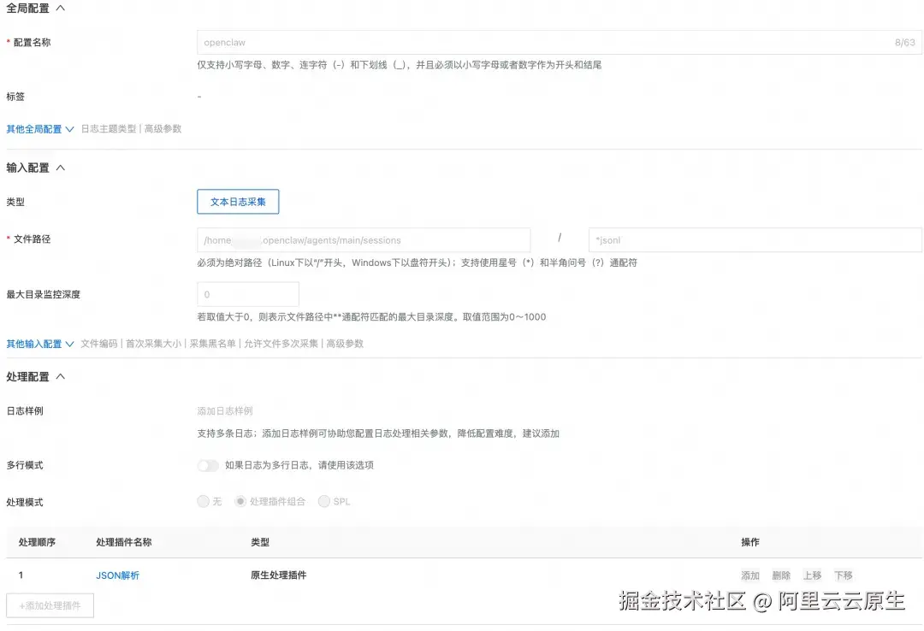924x631 pixels.
Task: Open 高级参数 under global config
Action: click(163, 128)
